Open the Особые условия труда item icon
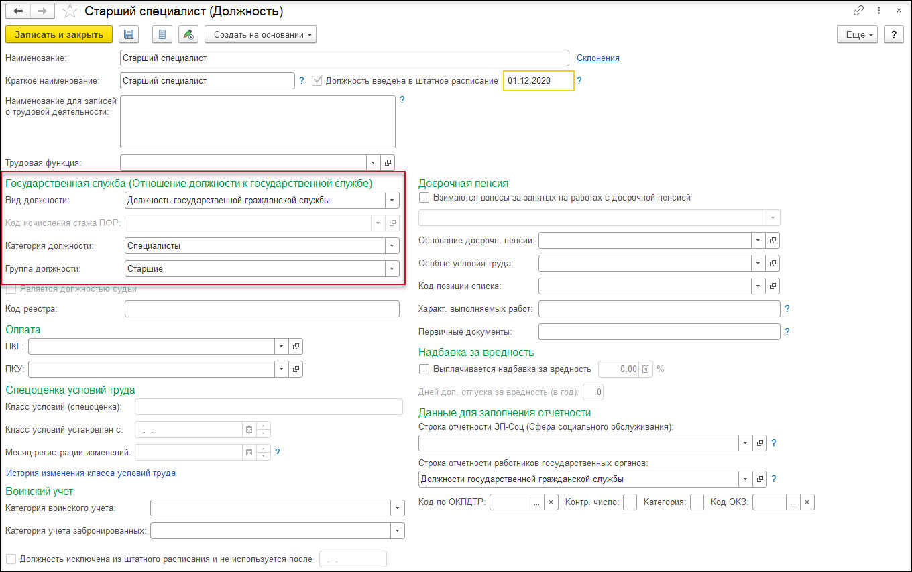The image size is (912, 572). click(773, 263)
